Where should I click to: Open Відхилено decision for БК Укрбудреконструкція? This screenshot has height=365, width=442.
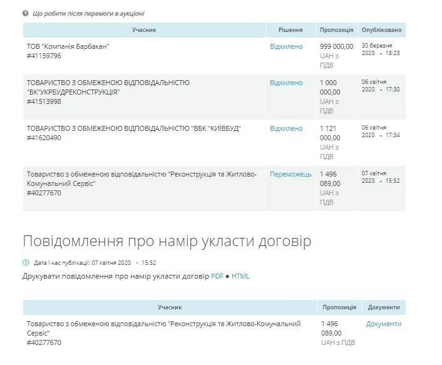[x=286, y=83]
